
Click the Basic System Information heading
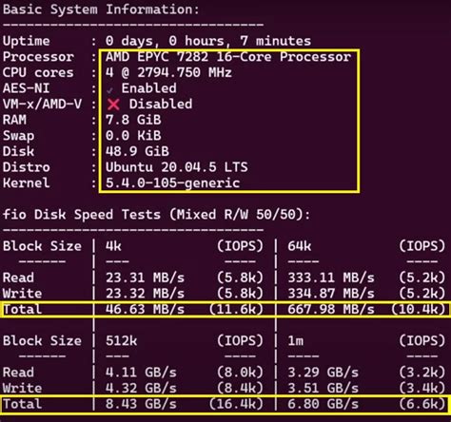point(101,10)
